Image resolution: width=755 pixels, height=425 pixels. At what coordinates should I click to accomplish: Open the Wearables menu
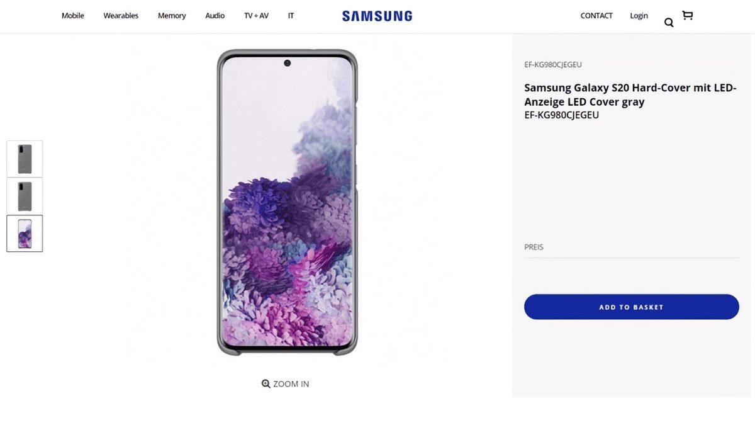(x=120, y=14)
